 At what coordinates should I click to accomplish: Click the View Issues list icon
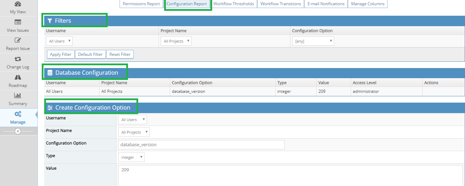pyautogui.click(x=18, y=22)
